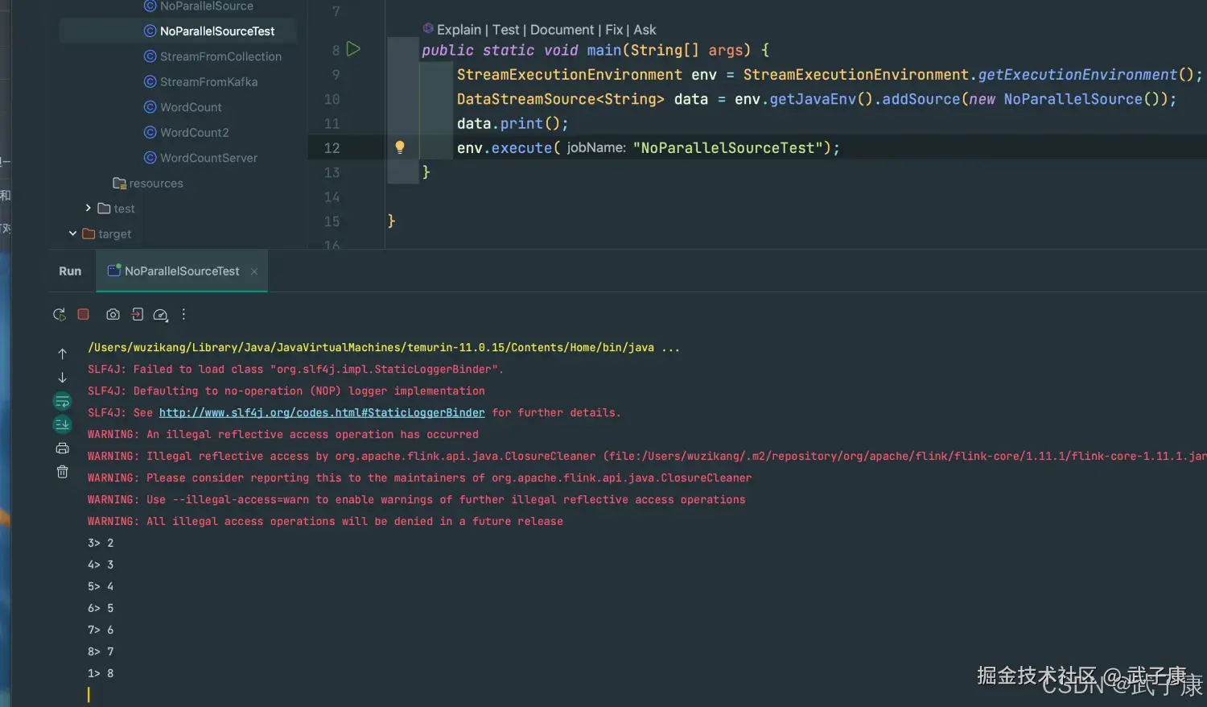Open the WordCount2 class file
The width and height of the screenshot is (1207, 707).
pyautogui.click(x=194, y=132)
